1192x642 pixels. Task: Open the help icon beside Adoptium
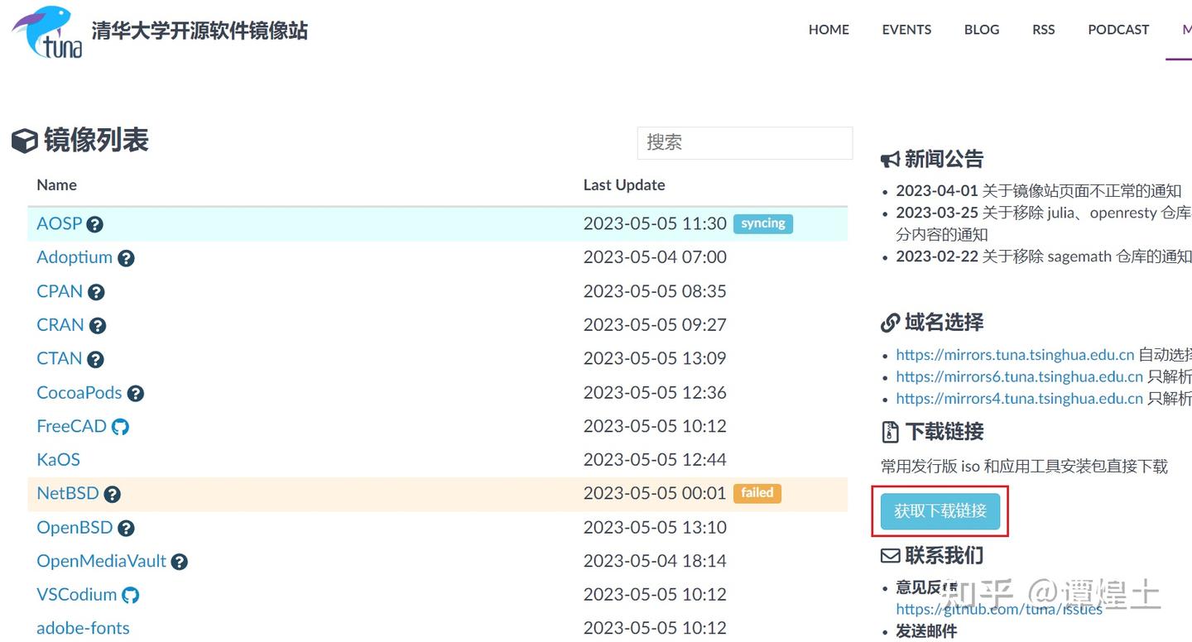126,258
